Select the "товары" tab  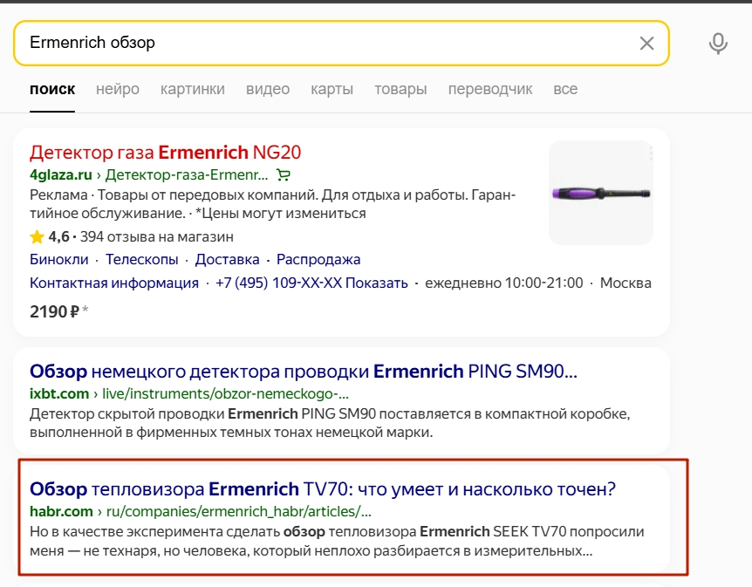(400, 89)
